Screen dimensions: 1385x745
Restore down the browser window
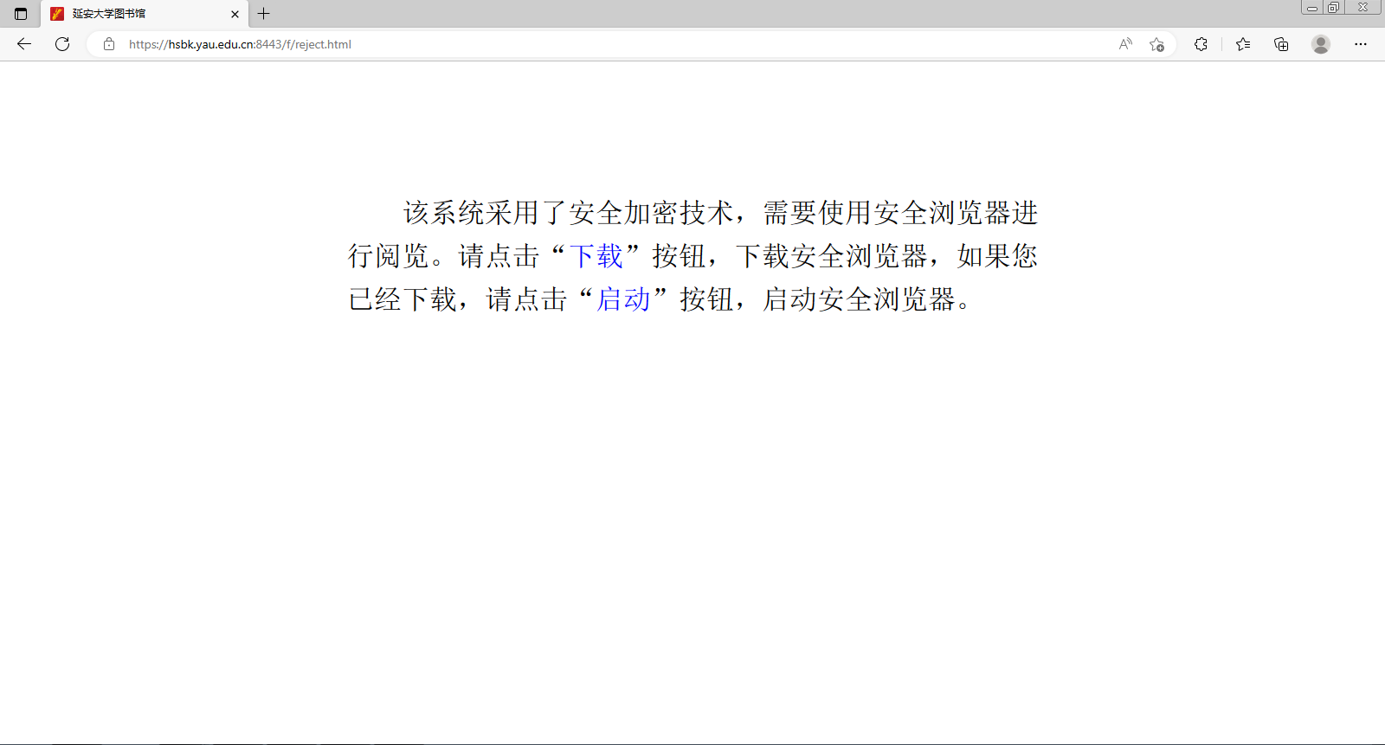tap(1334, 8)
